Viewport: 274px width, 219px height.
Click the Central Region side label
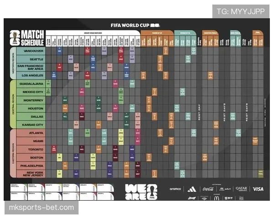pyautogui.click(x=13, y=104)
